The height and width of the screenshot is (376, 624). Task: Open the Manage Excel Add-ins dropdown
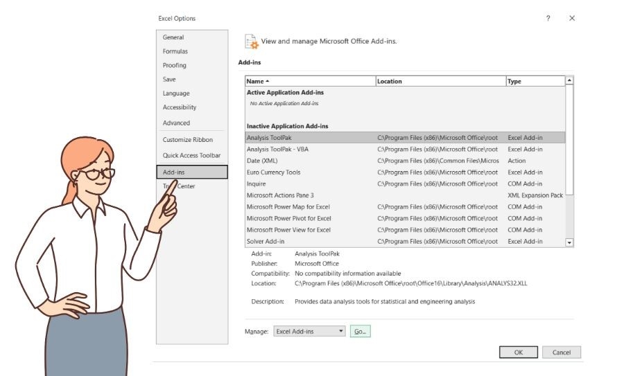pyautogui.click(x=309, y=331)
